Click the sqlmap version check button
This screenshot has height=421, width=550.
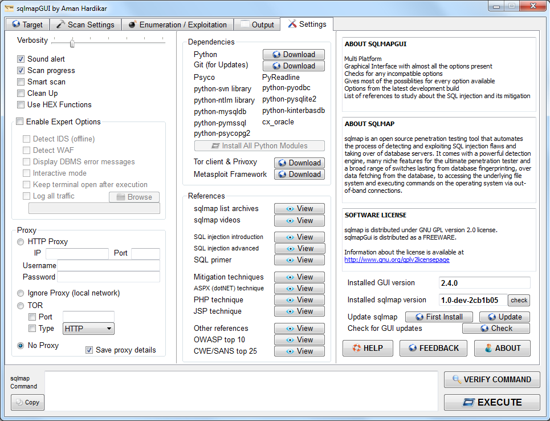click(x=519, y=300)
